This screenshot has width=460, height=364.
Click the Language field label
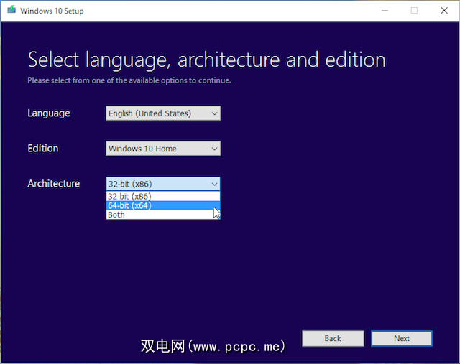click(x=49, y=113)
